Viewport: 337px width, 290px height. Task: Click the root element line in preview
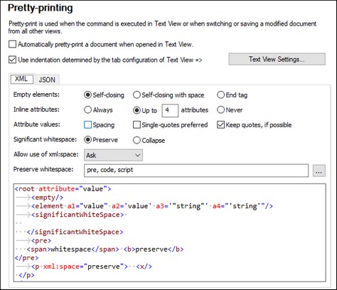pyautogui.click(x=63, y=189)
